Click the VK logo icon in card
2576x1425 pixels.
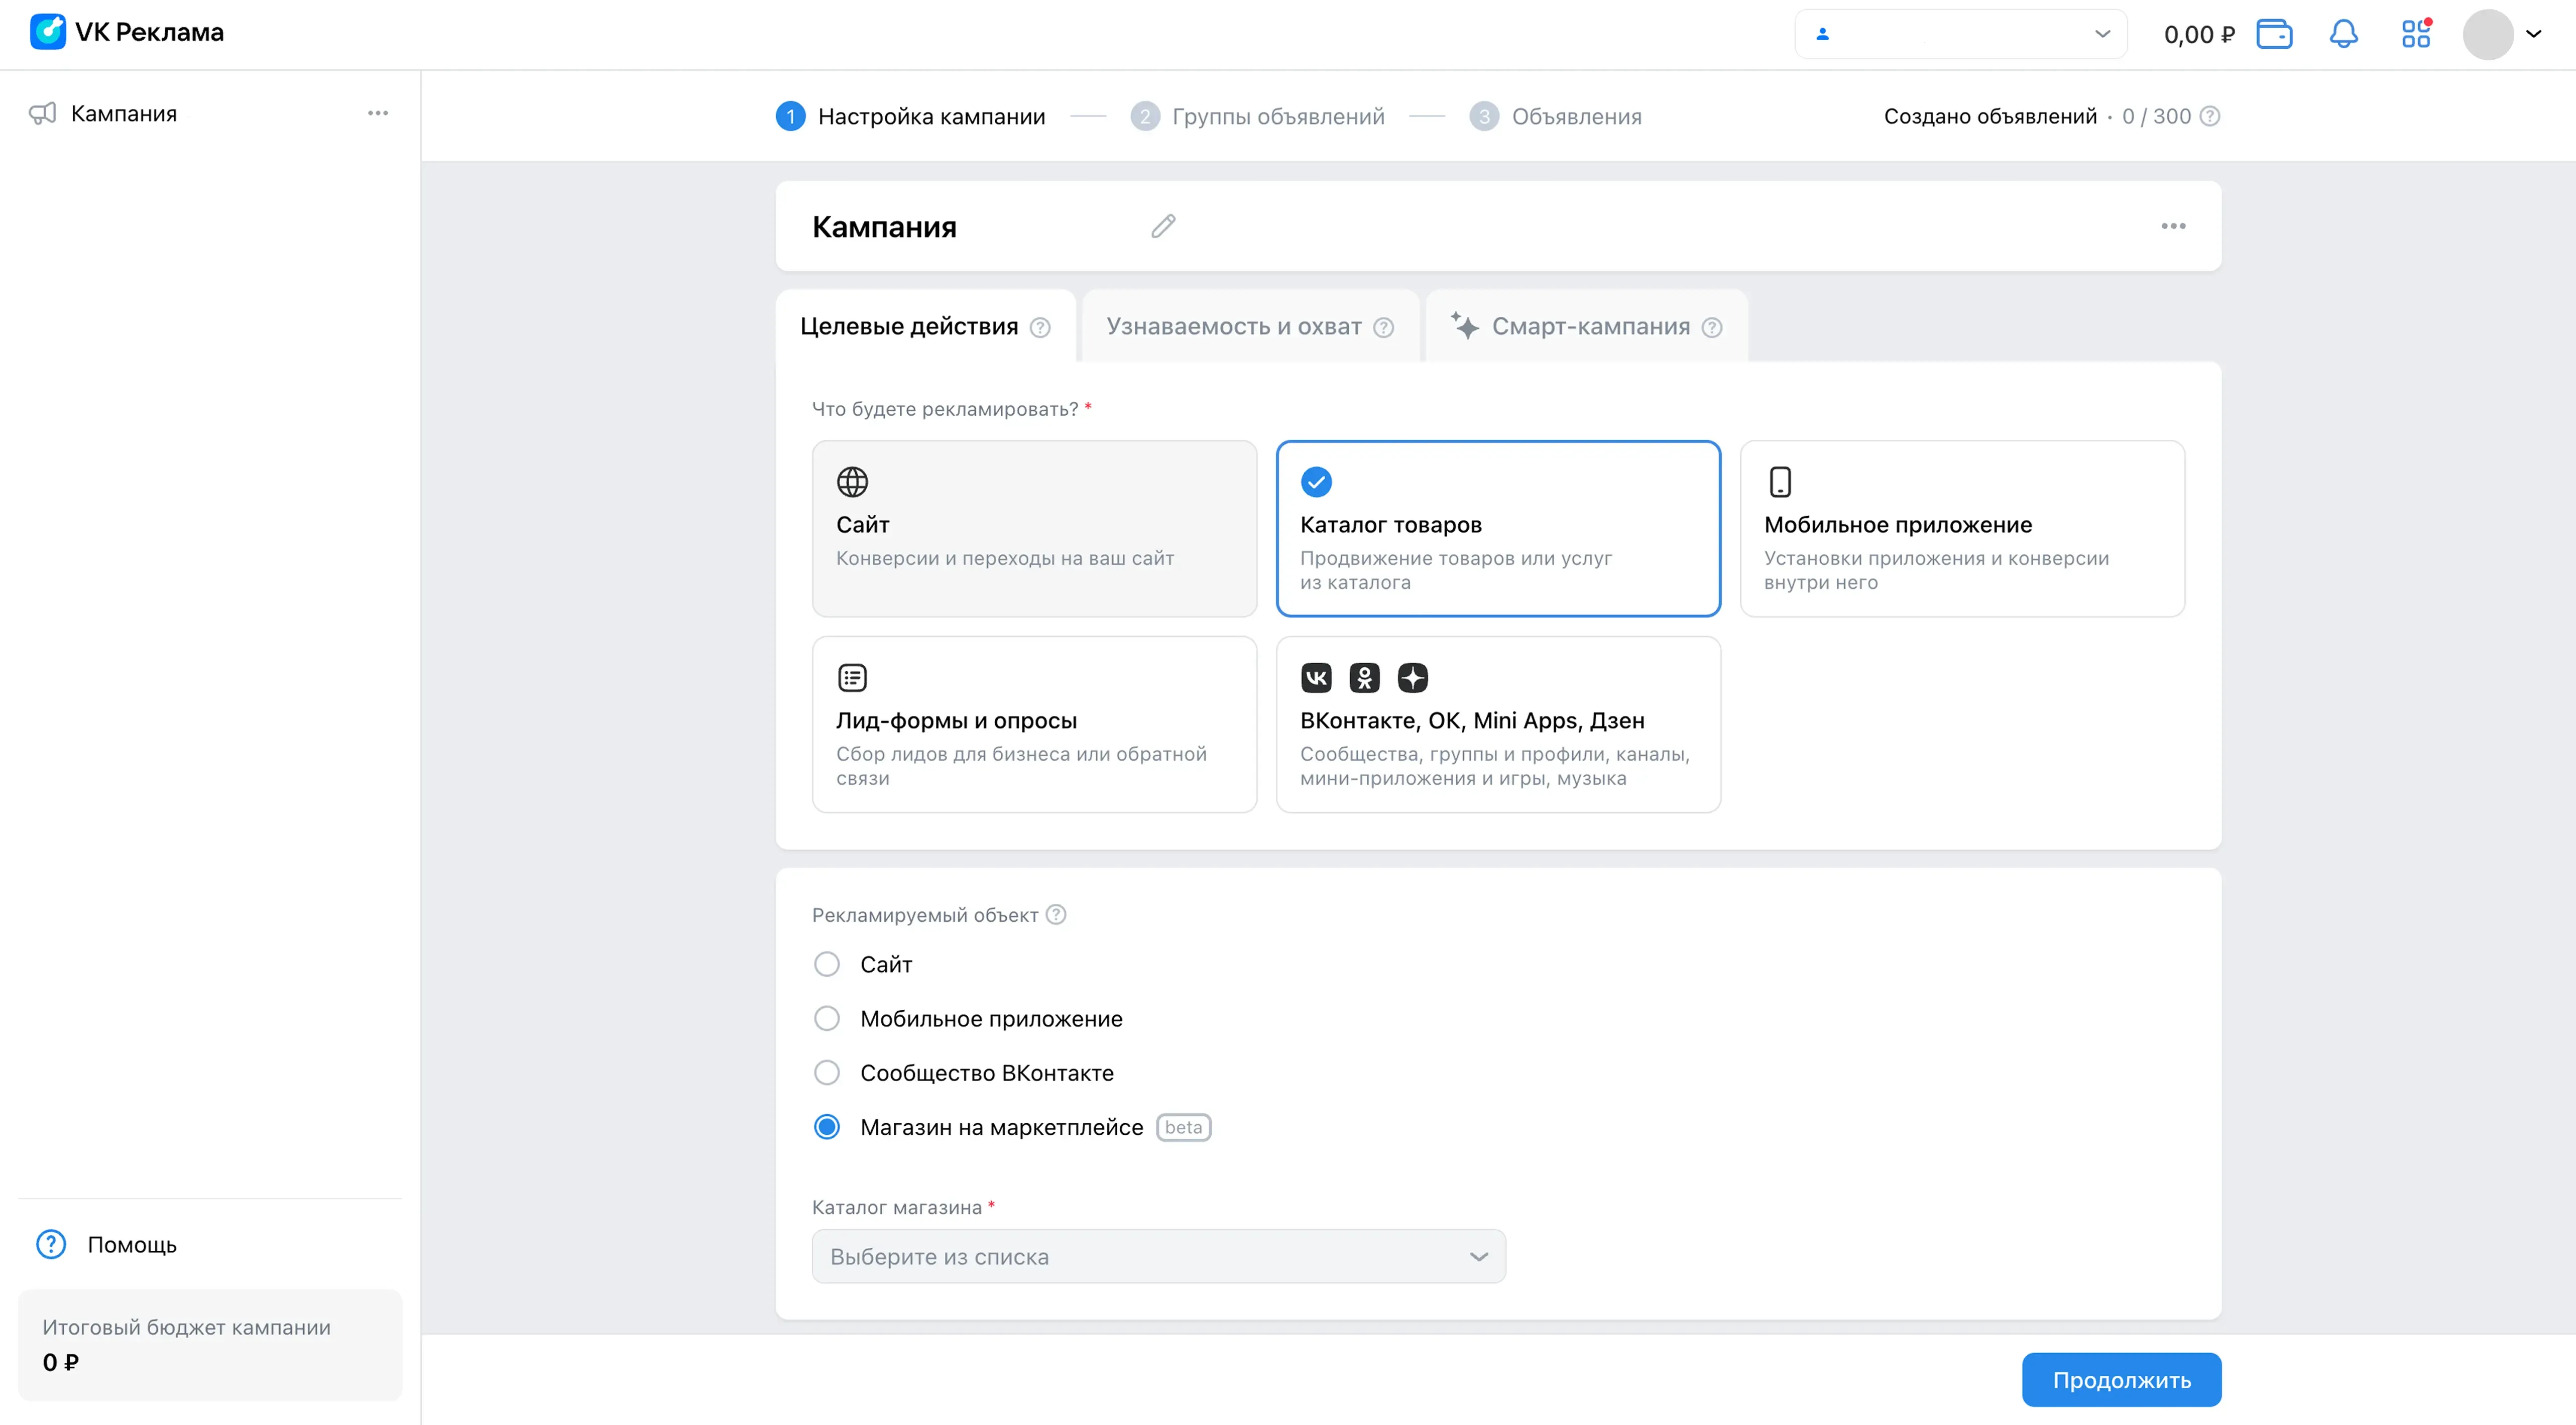tap(1316, 677)
